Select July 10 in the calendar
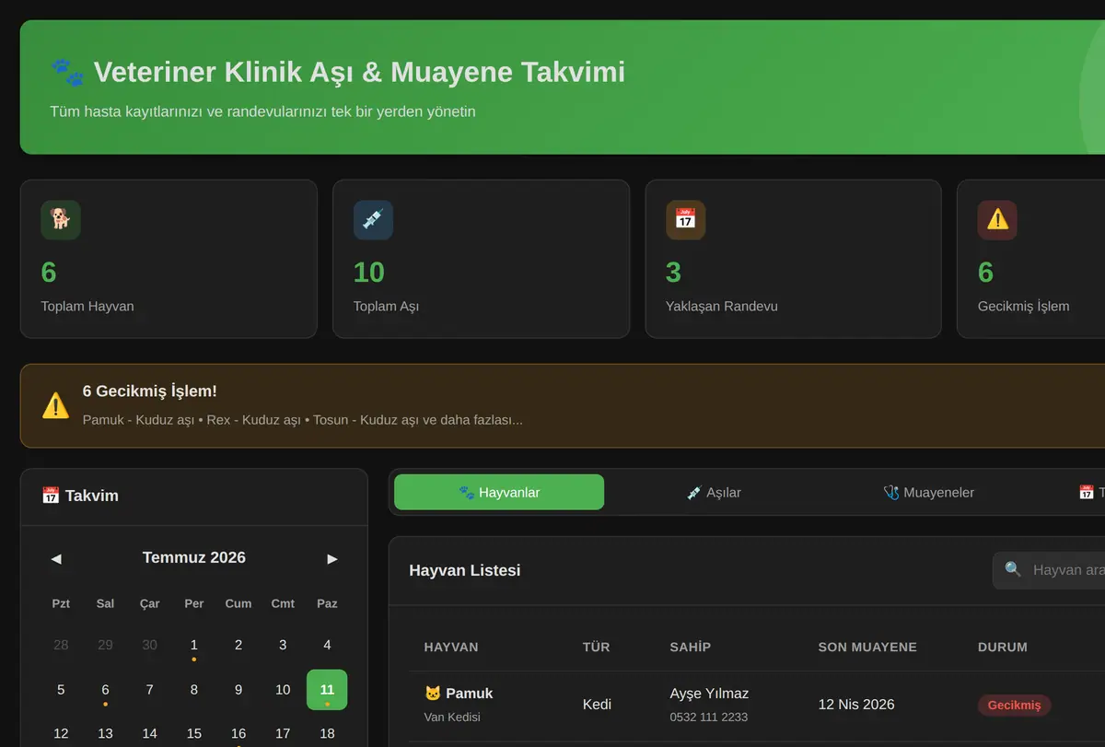The height and width of the screenshot is (747, 1105). tap(283, 690)
